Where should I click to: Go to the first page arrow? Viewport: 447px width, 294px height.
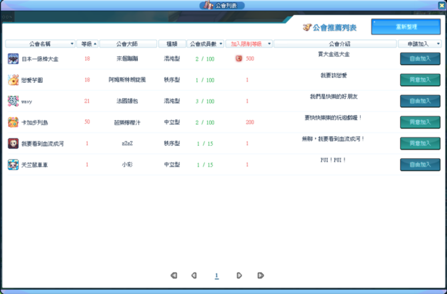[x=173, y=275]
